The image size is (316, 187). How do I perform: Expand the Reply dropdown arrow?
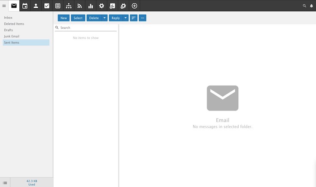pyautogui.click(x=125, y=18)
